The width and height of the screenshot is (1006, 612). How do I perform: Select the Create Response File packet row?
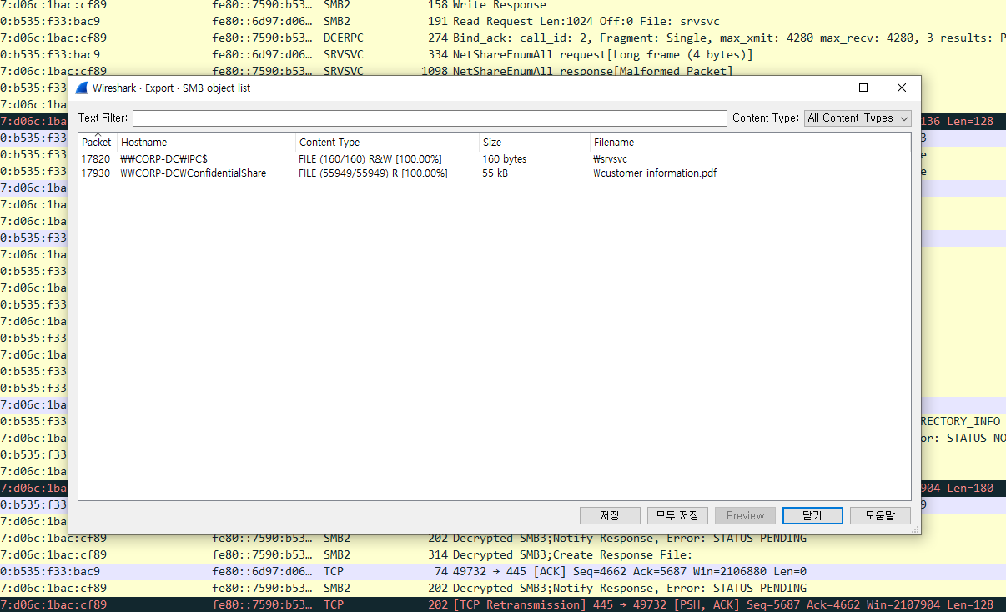(x=503, y=554)
